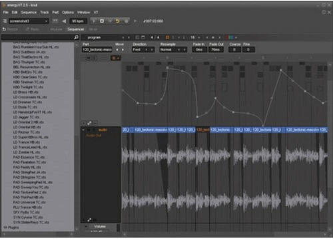Open the Options menu
Viewport: 333px width, 240px height.
point(68,12)
